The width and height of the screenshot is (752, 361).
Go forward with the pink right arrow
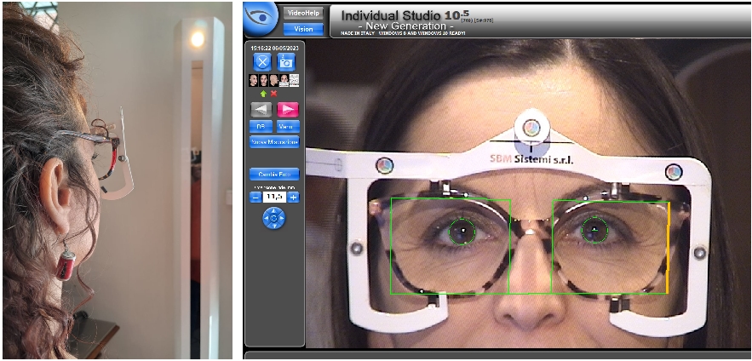(288, 109)
